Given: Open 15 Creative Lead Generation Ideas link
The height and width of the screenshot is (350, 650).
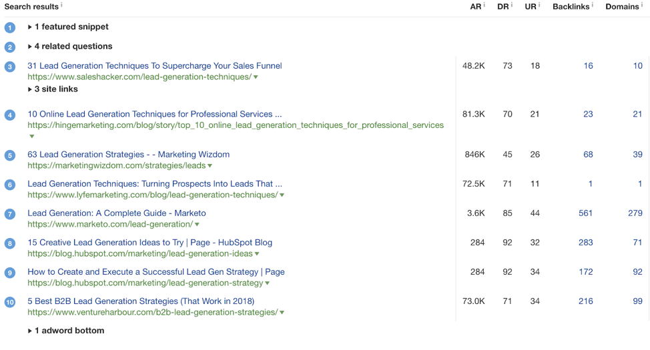Looking at the screenshot, I should point(150,243).
